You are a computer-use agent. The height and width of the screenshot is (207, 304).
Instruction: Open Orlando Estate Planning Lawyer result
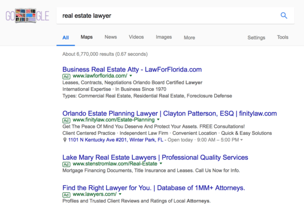click(x=170, y=114)
